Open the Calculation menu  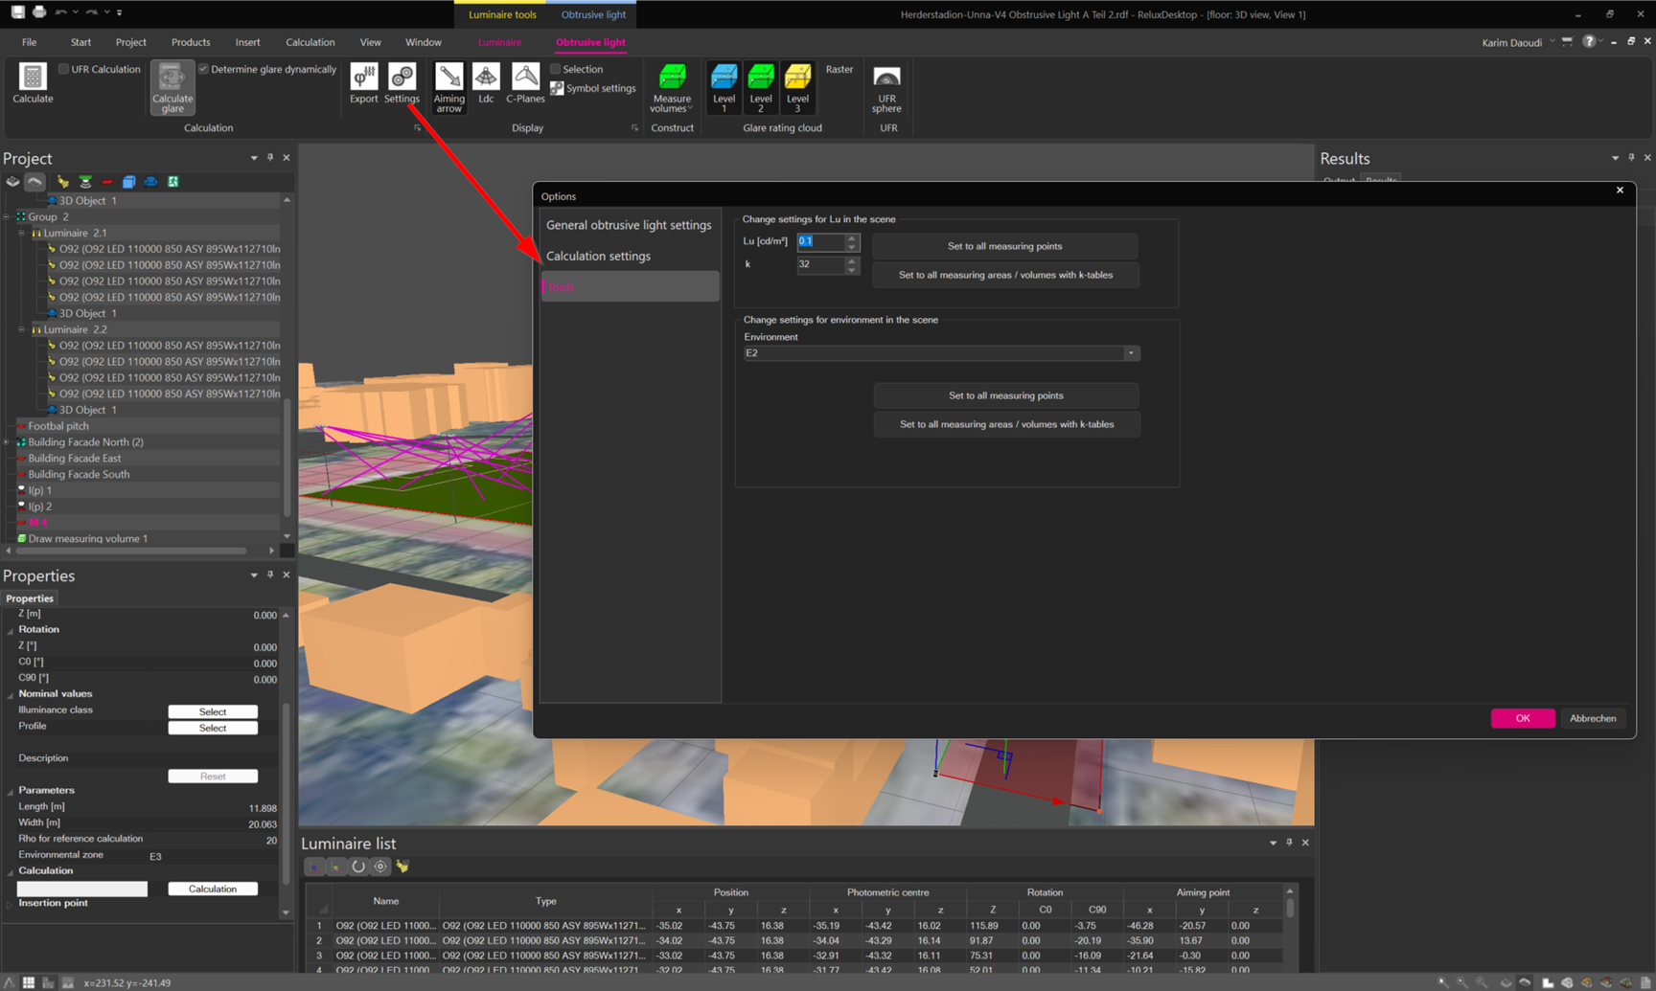[310, 42]
